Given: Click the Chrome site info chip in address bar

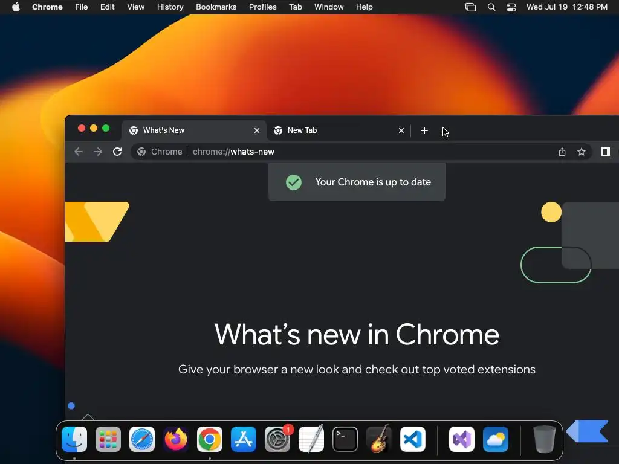Looking at the screenshot, I should pyautogui.click(x=160, y=152).
